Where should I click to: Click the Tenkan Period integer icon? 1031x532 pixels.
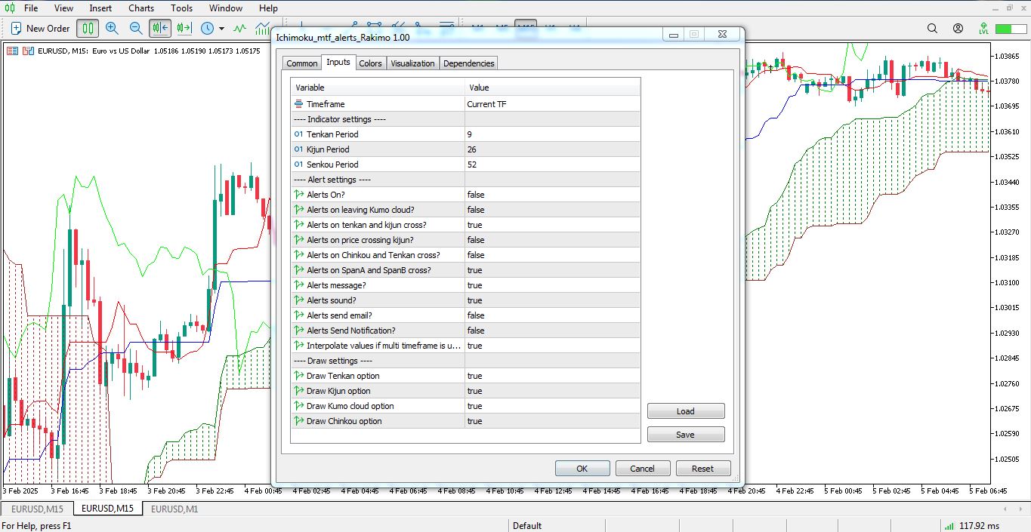click(298, 134)
